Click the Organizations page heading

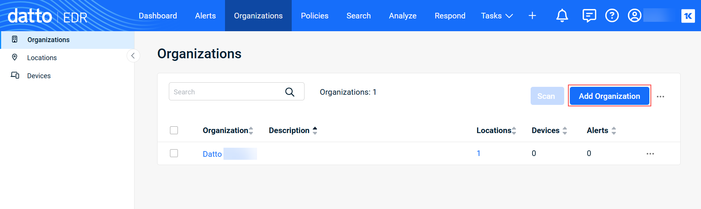click(x=199, y=54)
